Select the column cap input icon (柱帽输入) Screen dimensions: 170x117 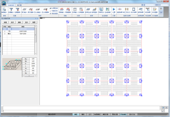tap(11, 10)
